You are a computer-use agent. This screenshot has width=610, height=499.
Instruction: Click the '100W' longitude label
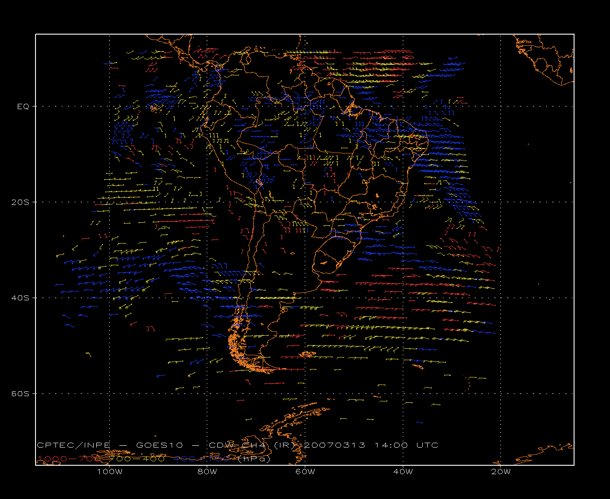[x=110, y=471]
